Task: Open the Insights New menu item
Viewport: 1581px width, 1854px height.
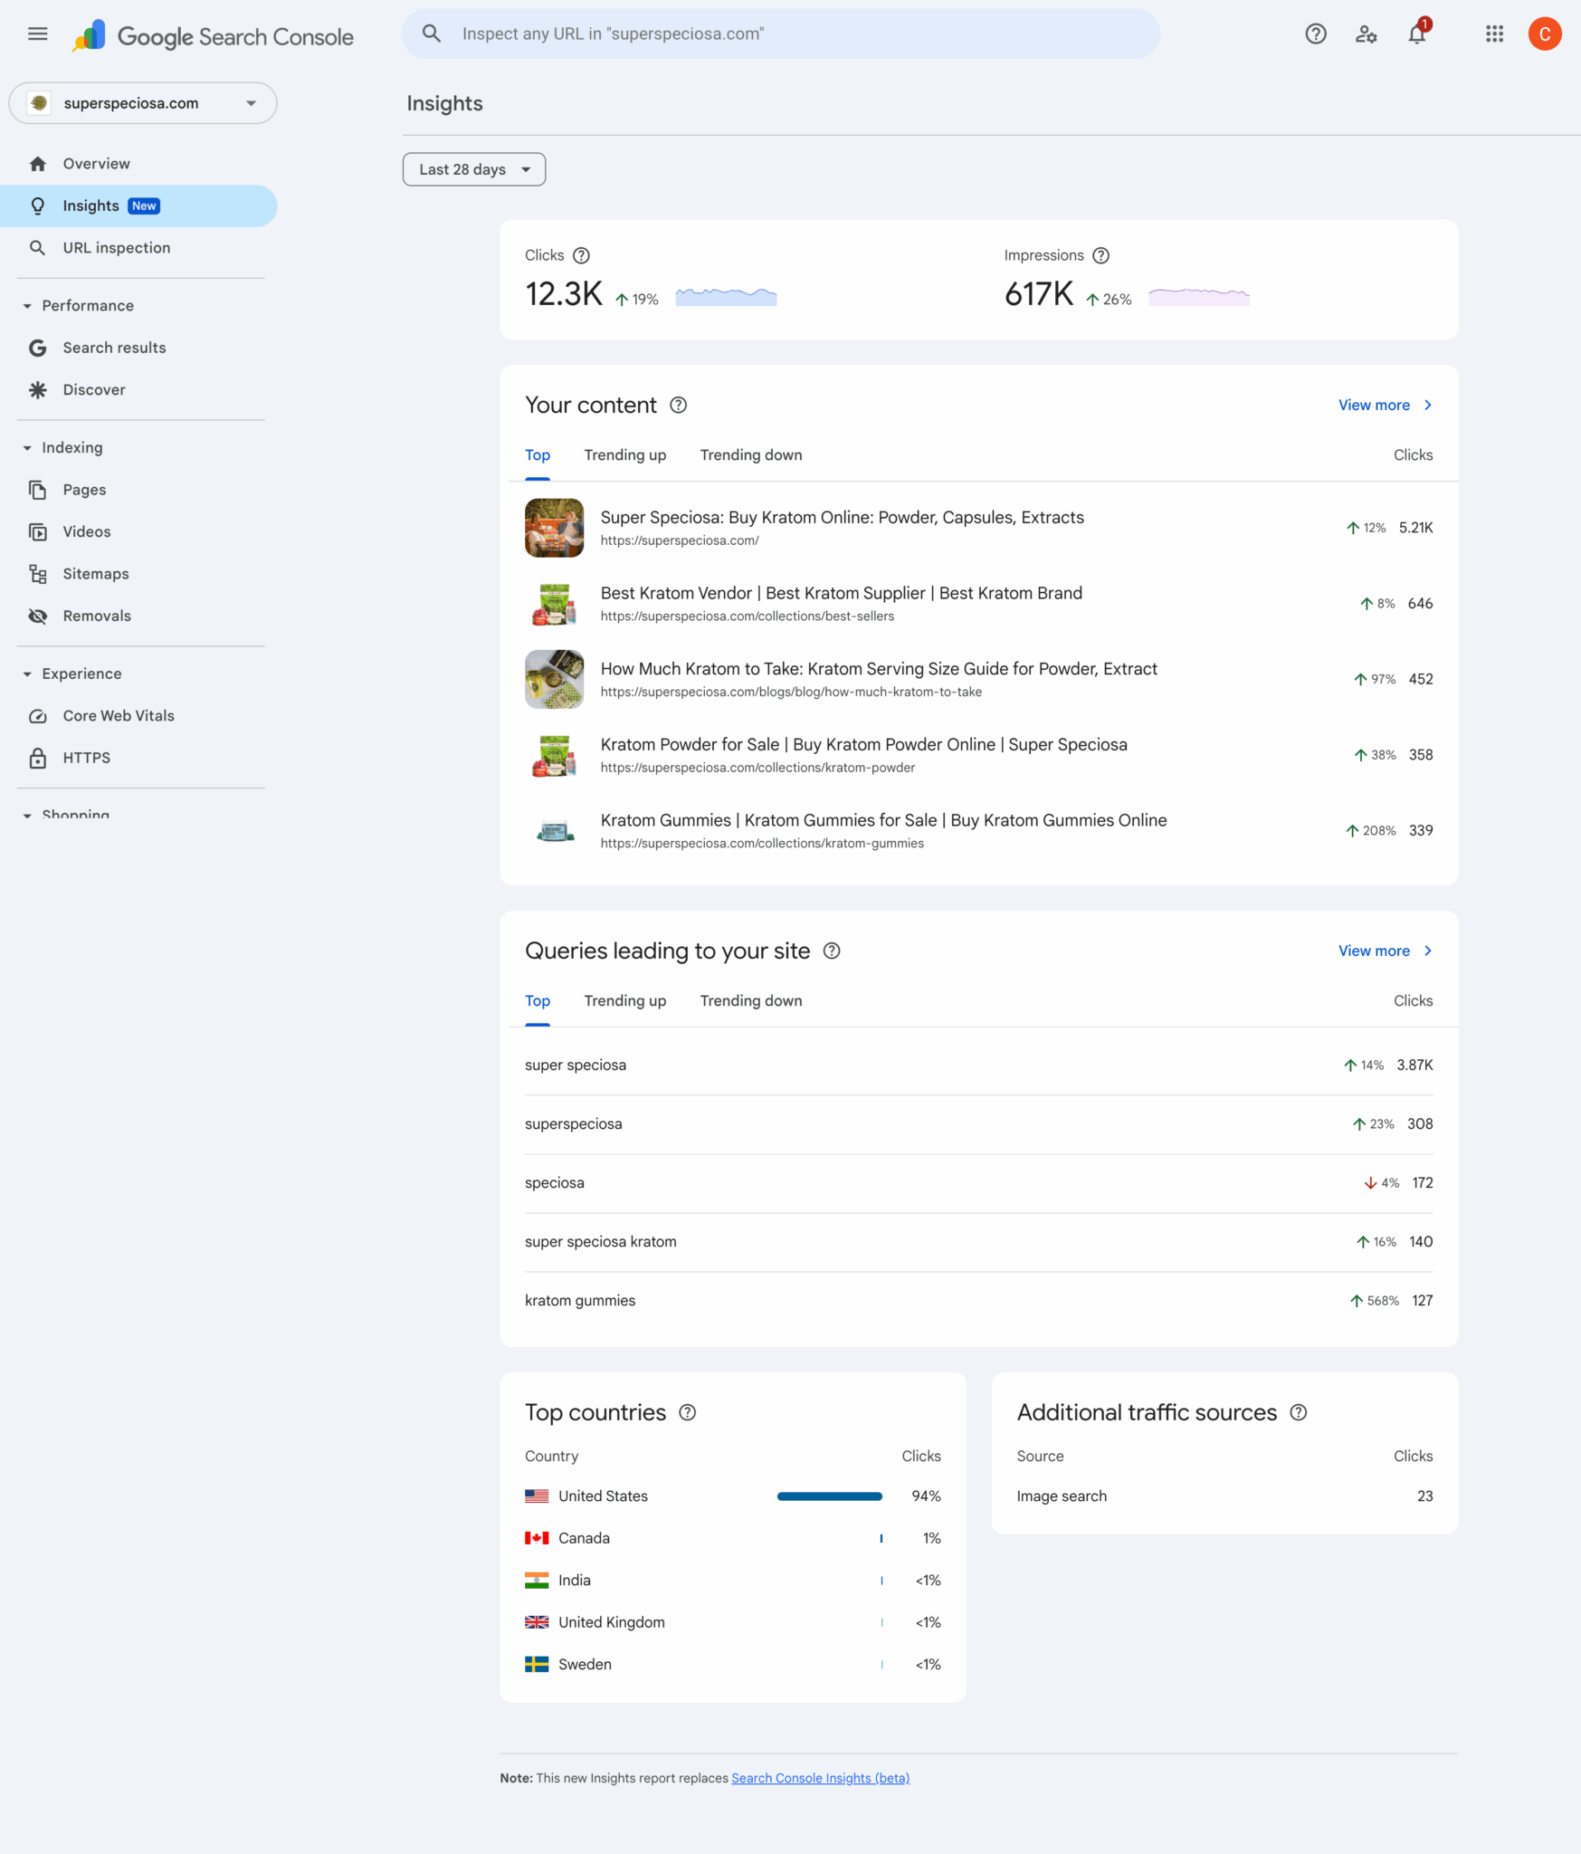Action: [138, 206]
